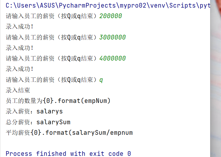This screenshot has width=221, height=157.
Task: Select the third 录入成功! output line
Action: tap(19, 69)
